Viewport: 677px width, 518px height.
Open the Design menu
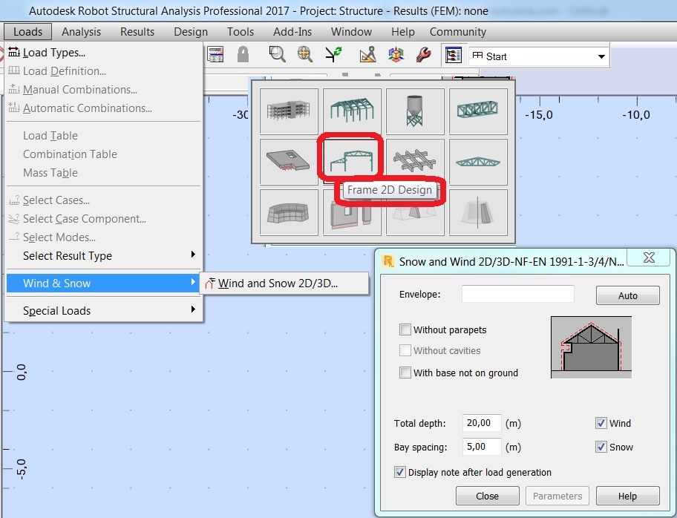pos(191,31)
